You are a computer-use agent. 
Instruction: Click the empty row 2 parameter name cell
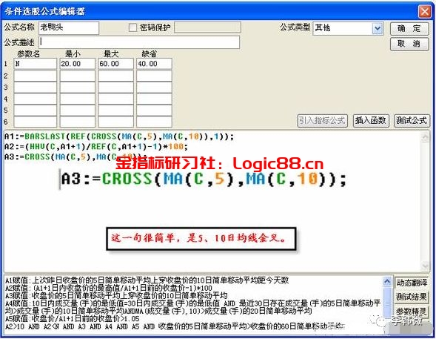coord(35,76)
